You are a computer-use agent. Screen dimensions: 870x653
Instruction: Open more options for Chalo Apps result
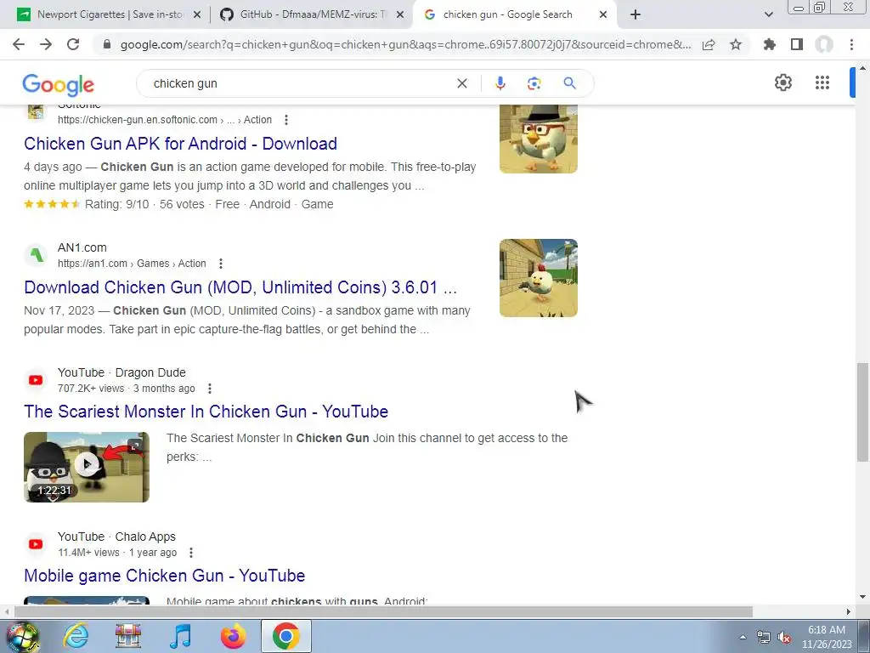click(191, 553)
